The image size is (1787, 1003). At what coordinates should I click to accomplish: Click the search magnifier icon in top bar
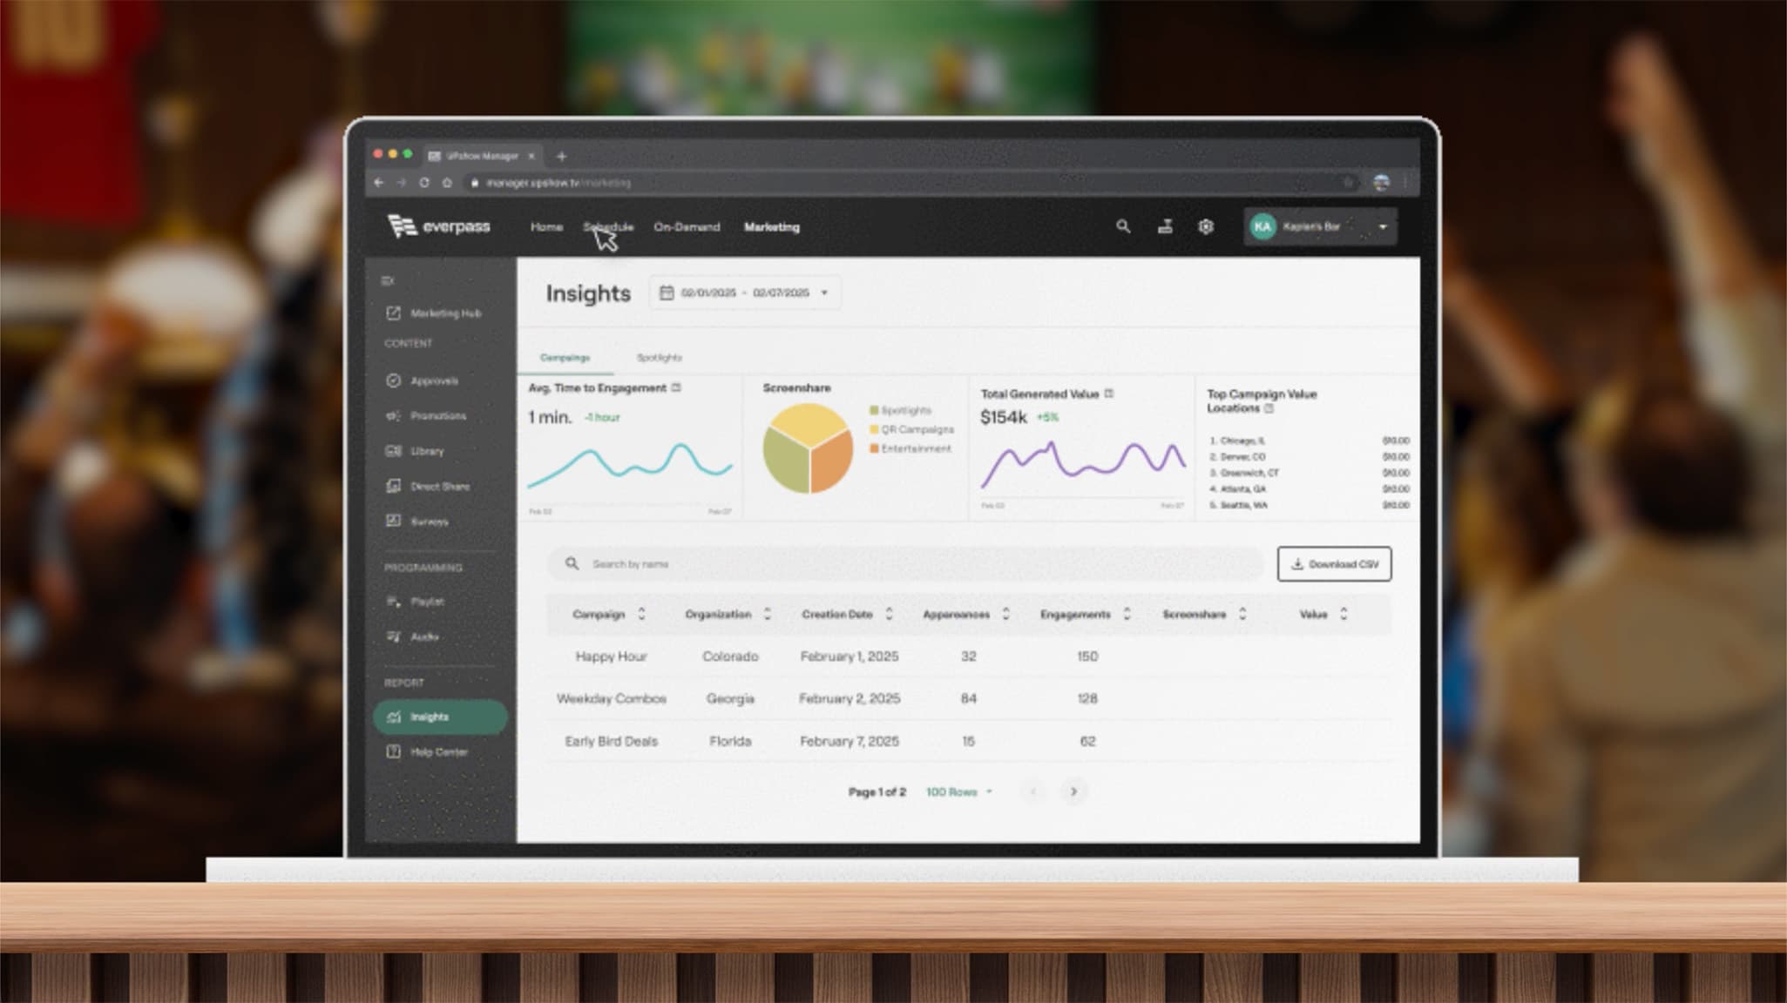pyautogui.click(x=1123, y=226)
